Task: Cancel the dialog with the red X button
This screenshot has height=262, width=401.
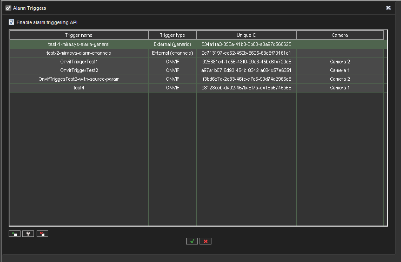Action: click(205, 241)
